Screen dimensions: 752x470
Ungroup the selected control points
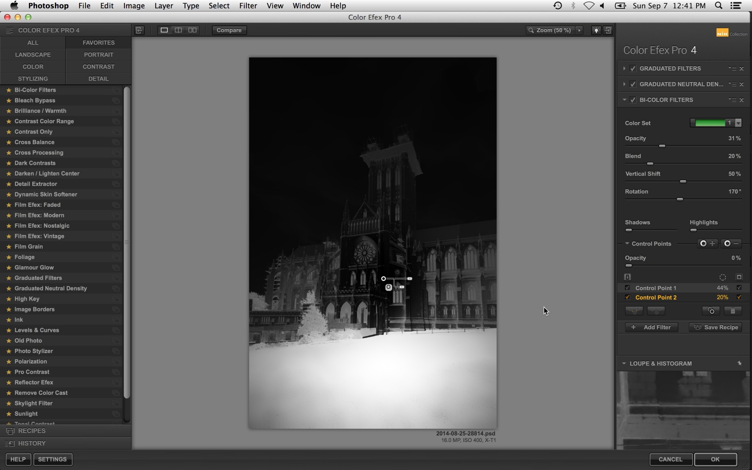tap(656, 311)
